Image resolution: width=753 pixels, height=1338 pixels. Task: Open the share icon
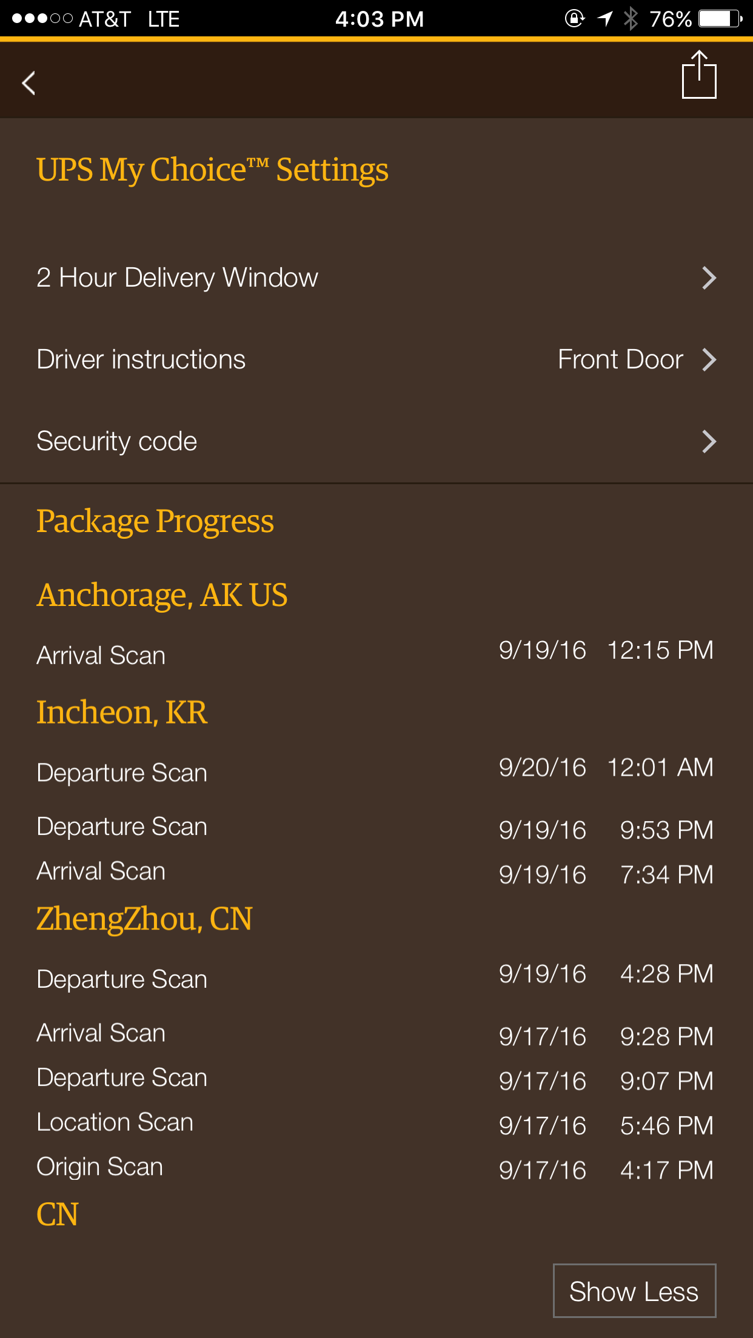tap(699, 75)
